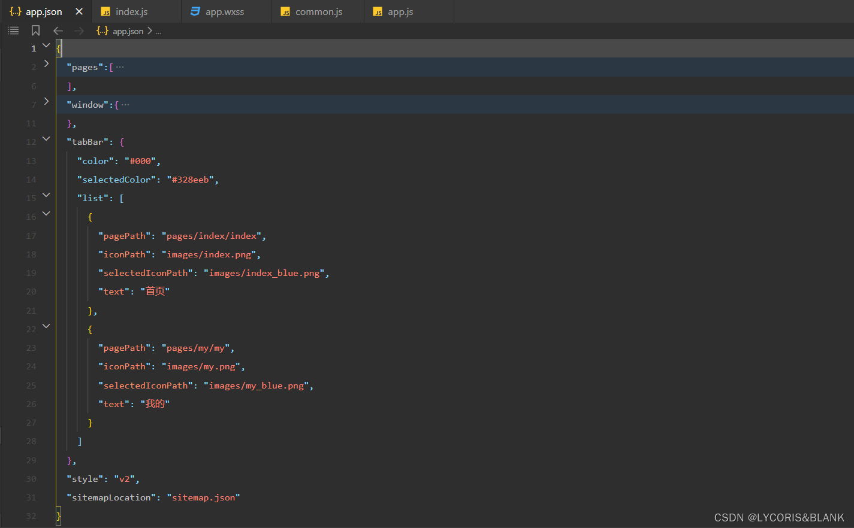Viewport: 854px width, 528px height.
Task: Close the app.json tab
Action: [x=79, y=11]
